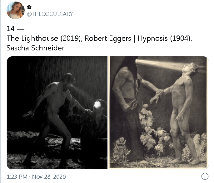Click "Robert Eggers" in the tweet text

(x=108, y=38)
